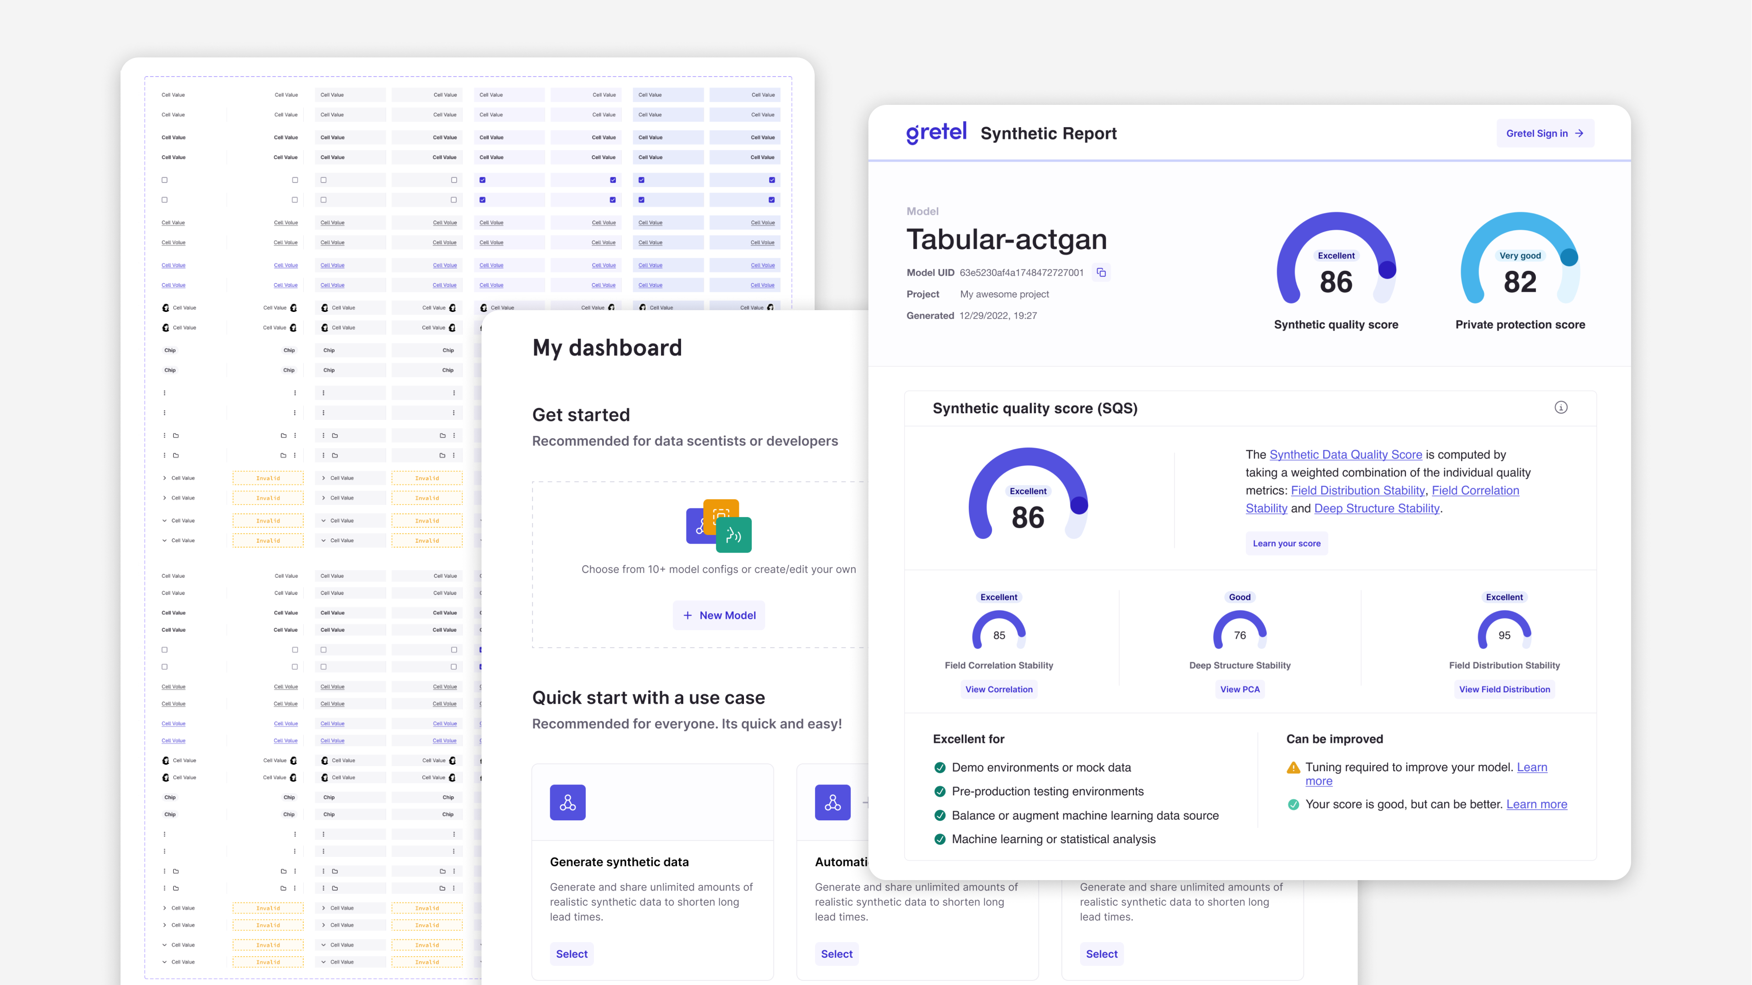Expand the topmost collapsed Cell Value row, left column

click(165, 478)
